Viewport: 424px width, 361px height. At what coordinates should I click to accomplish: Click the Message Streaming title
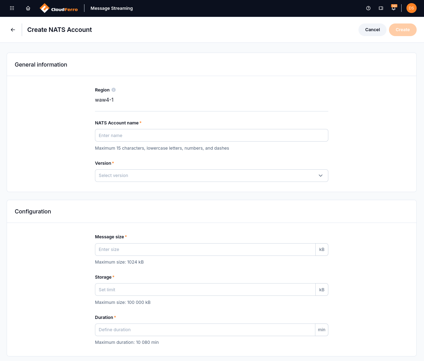pyautogui.click(x=112, y=8)
